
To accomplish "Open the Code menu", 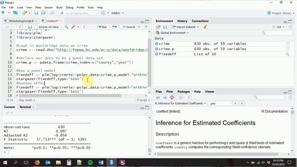I will click(x=20, y=7).
